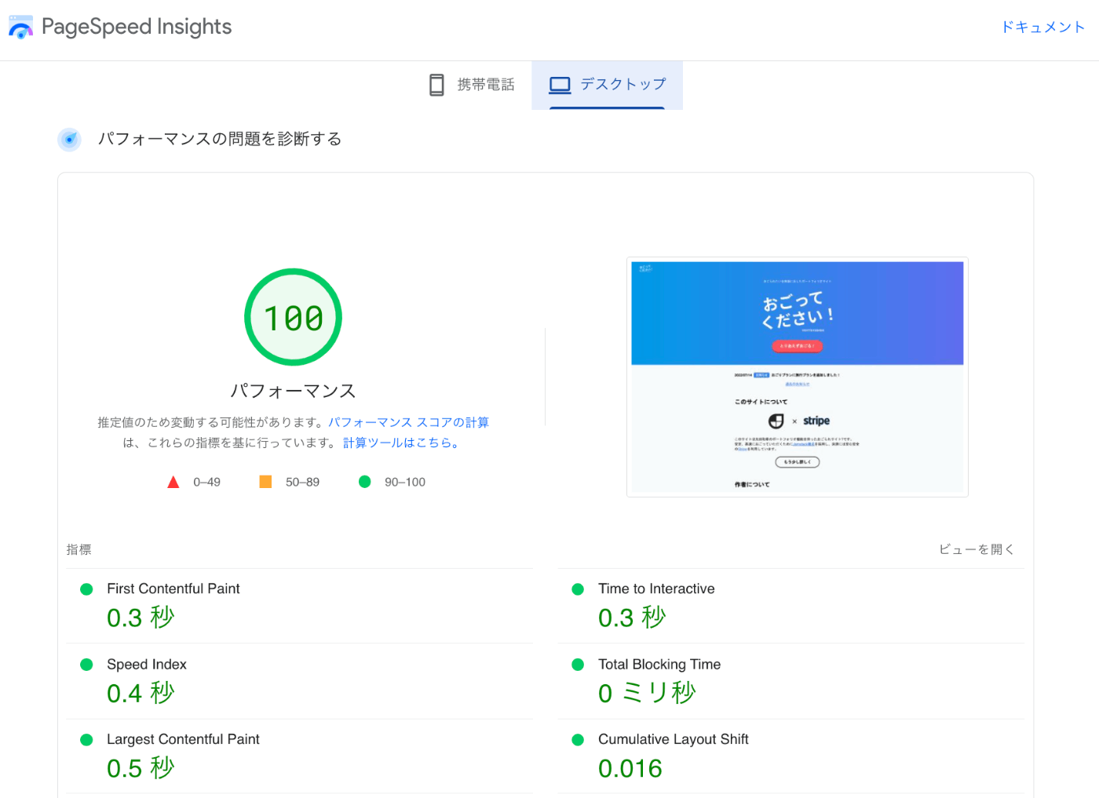Click the パフォーマンス label under the gauge

click(x=293, y=391)
